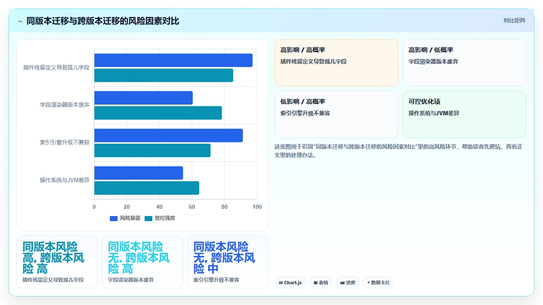The height and width of the screenshot is (305, 543).
Task: Select the Chart.js tag
Action: [x=290, y=283]
